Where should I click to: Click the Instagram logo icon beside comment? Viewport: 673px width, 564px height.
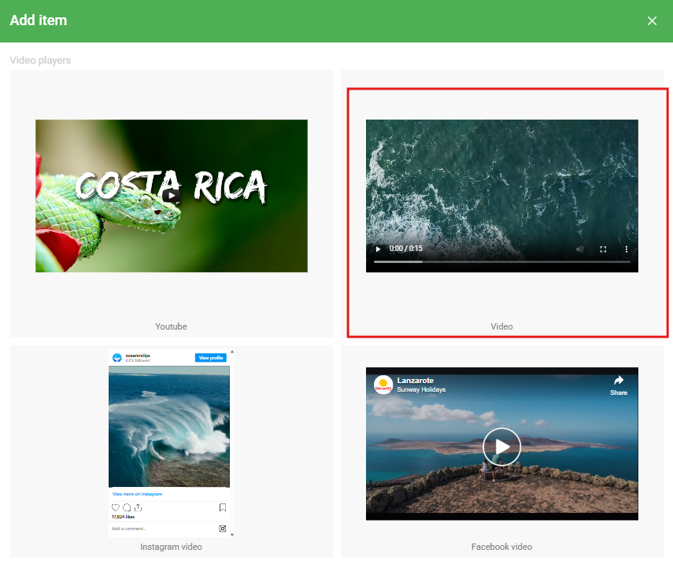click(223, 529)
